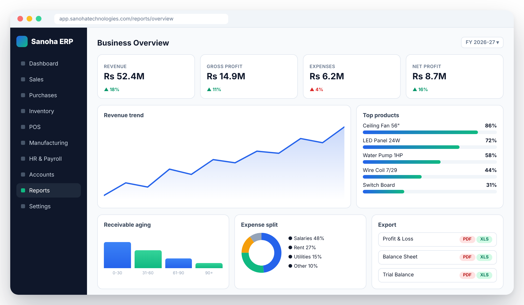Click the green icon beside Reports
Screen dimensions: 524x305
click(23, 190)
